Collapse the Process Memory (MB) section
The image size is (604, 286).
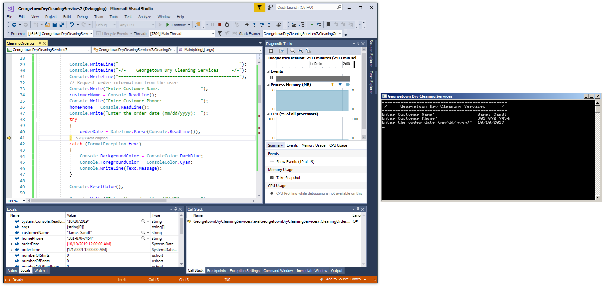point(268,85)
